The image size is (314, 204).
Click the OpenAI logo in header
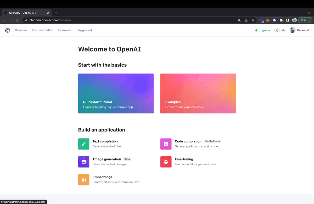point(7,30)
